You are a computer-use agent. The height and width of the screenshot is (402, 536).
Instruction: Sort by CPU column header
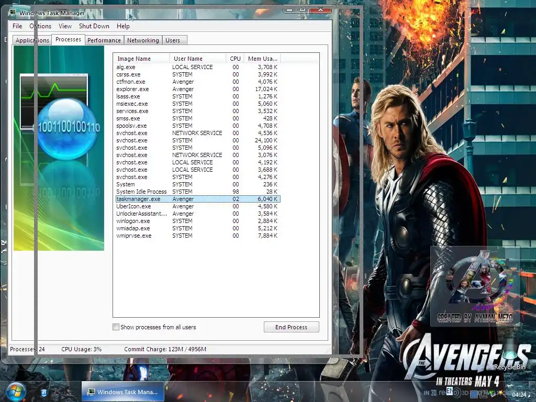pyautogui.click(x=235, y=59)
